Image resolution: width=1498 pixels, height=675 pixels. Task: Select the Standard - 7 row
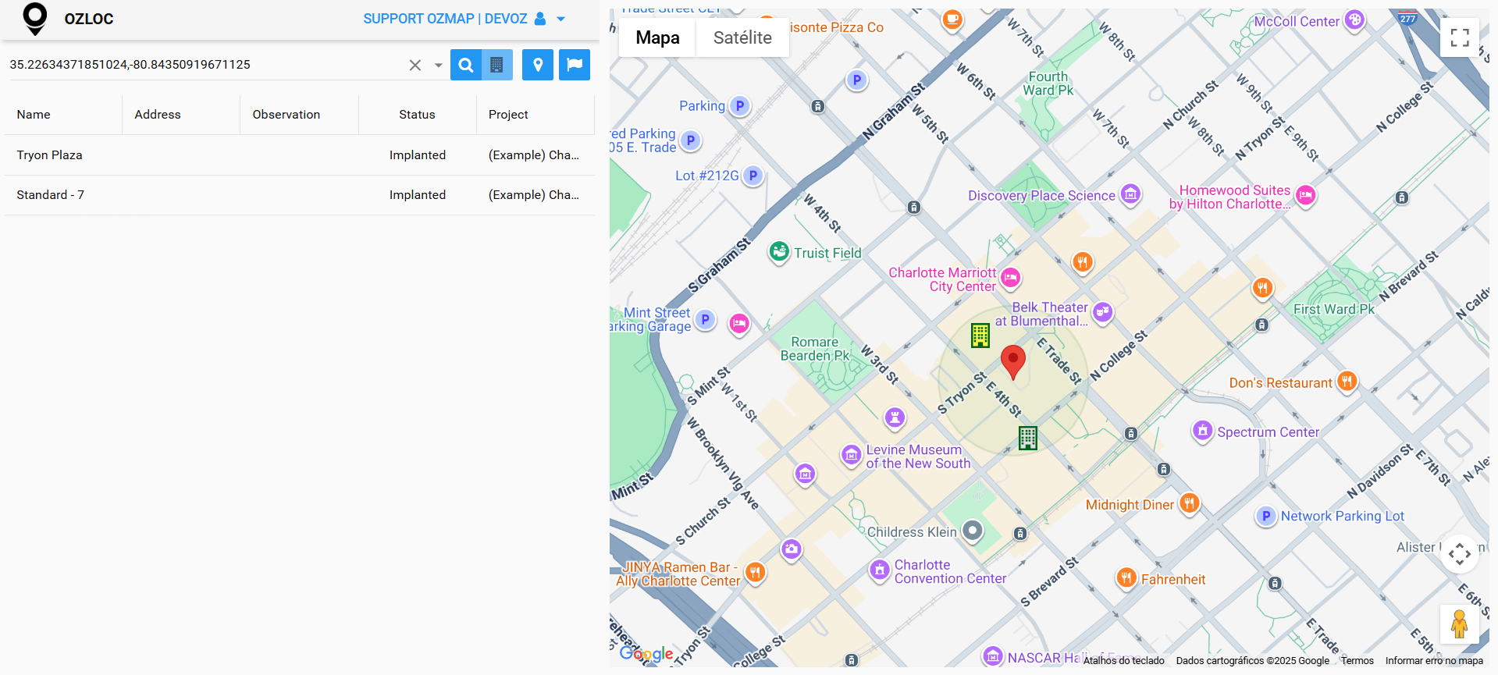(x=300, y=195)
